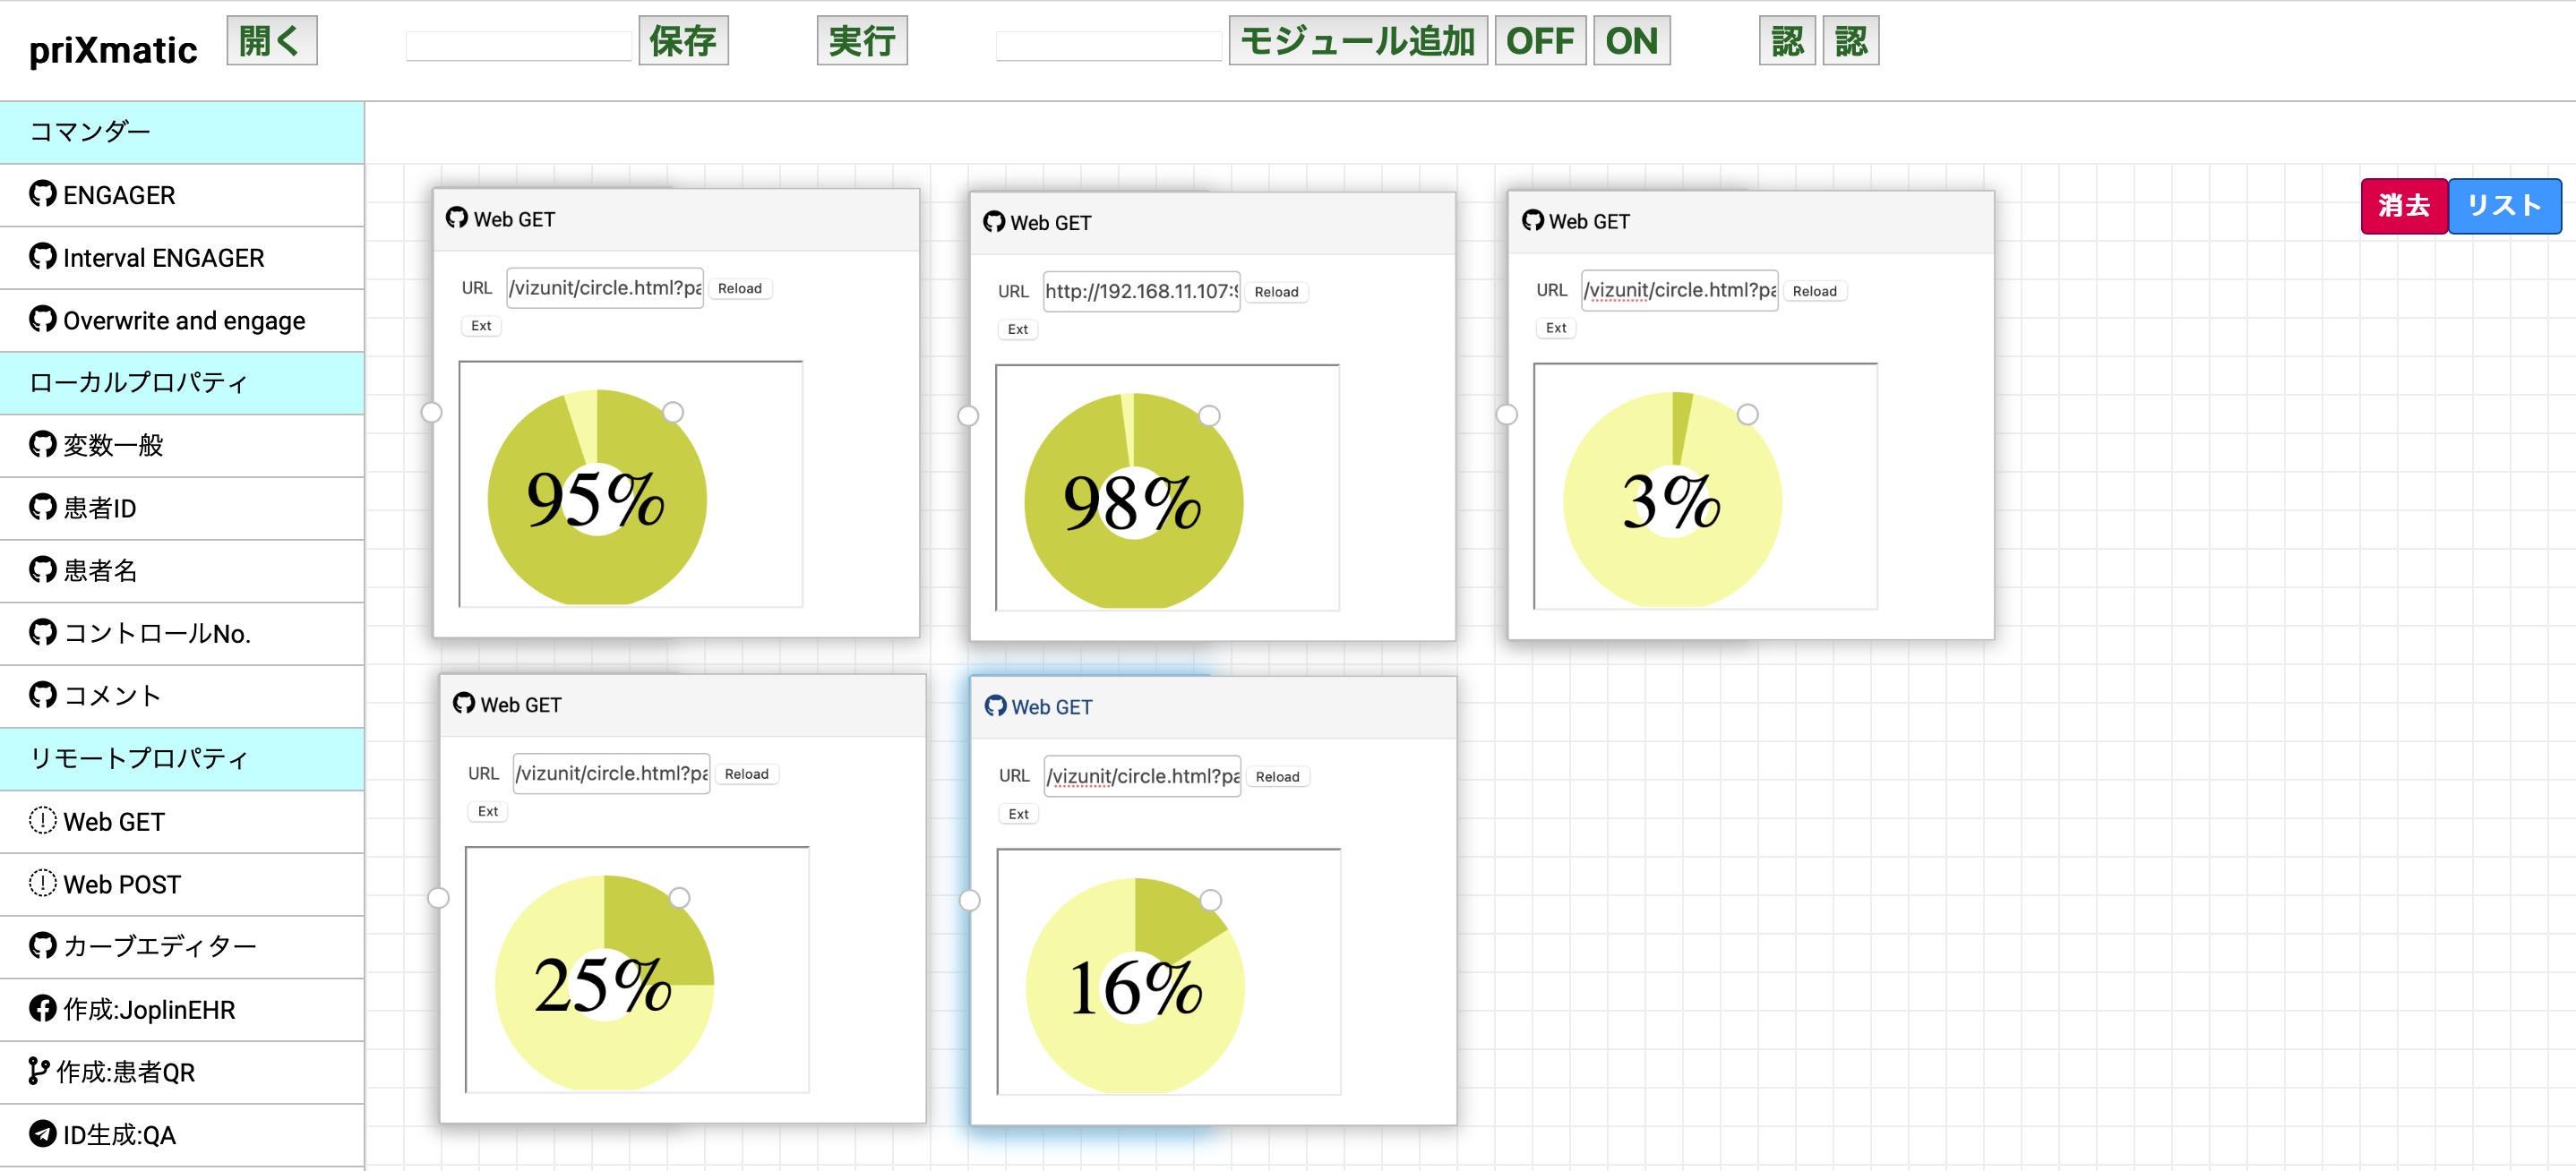This screenshot has width=2576, height=1171.
Task: Click Ext on the 16% Web GET card
Action: 1019,815
